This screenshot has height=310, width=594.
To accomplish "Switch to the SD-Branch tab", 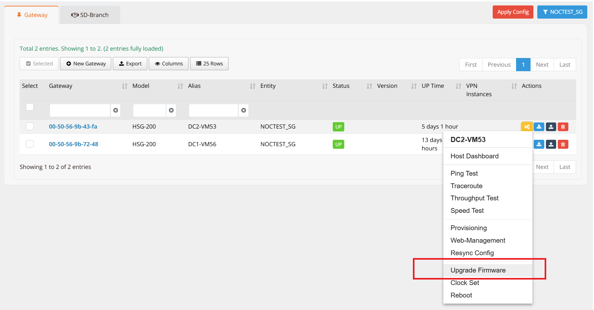I will [x=90, y=15].
